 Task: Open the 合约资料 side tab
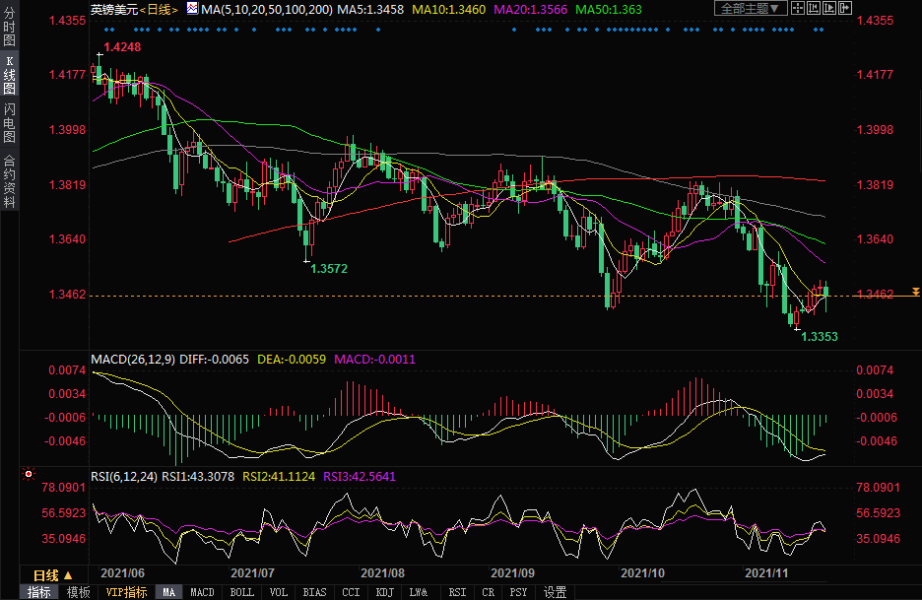9,182
